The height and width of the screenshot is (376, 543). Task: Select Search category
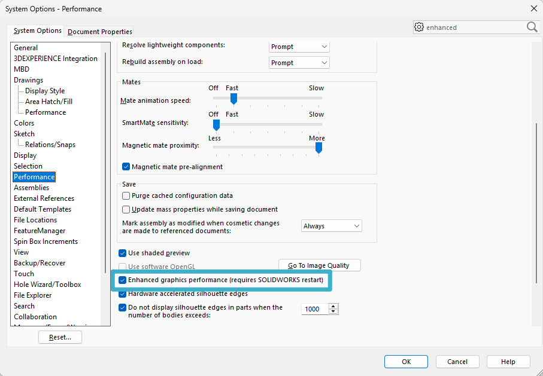24,306
